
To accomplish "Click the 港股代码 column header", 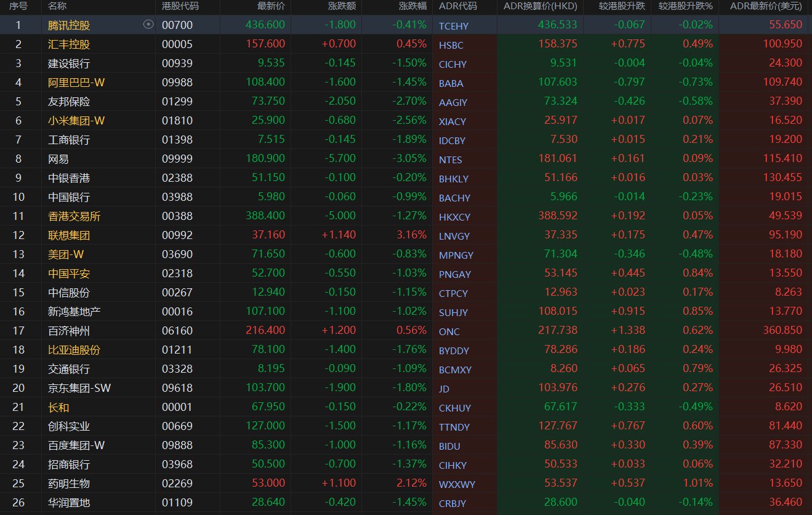I will [180, 6].
